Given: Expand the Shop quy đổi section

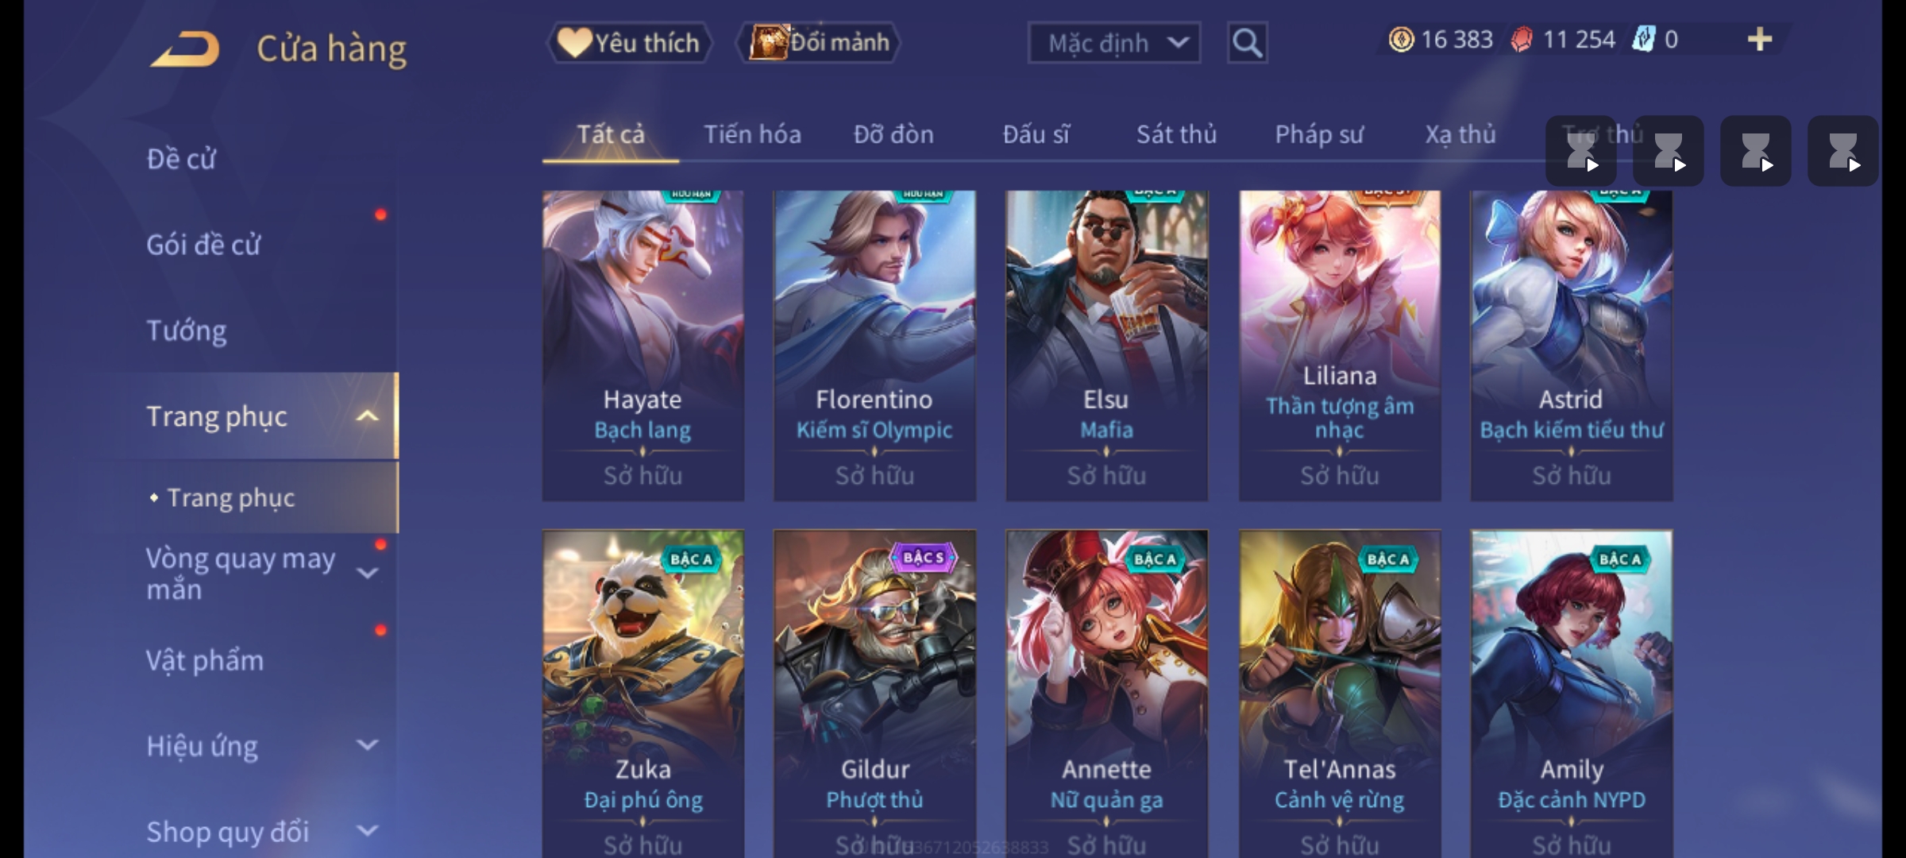Looking at the screenshot, I should (367, 831).
